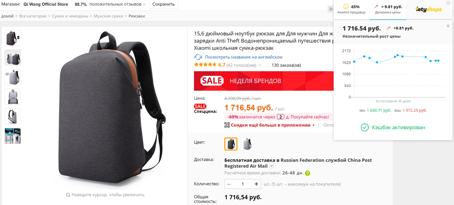Viewport: 454px width, 205px height.
Task: Click the green delivery help question mark
Action: pos(308,173)
